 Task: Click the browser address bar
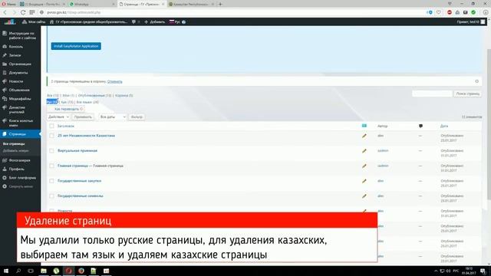click(x=232, y=12)
